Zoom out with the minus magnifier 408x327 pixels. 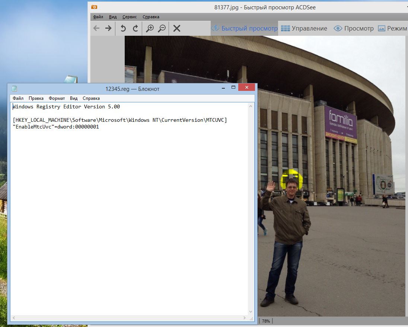tap(162, 28)
